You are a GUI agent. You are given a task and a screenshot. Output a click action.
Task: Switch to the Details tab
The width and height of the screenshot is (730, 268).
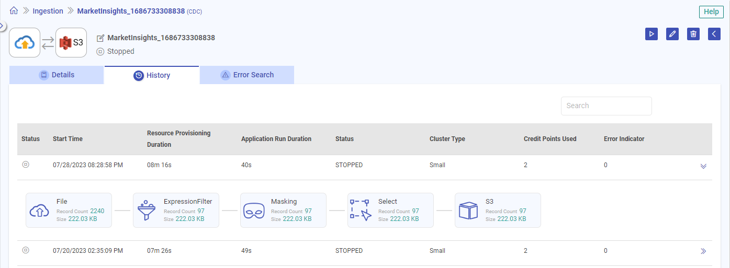point(57,75)
